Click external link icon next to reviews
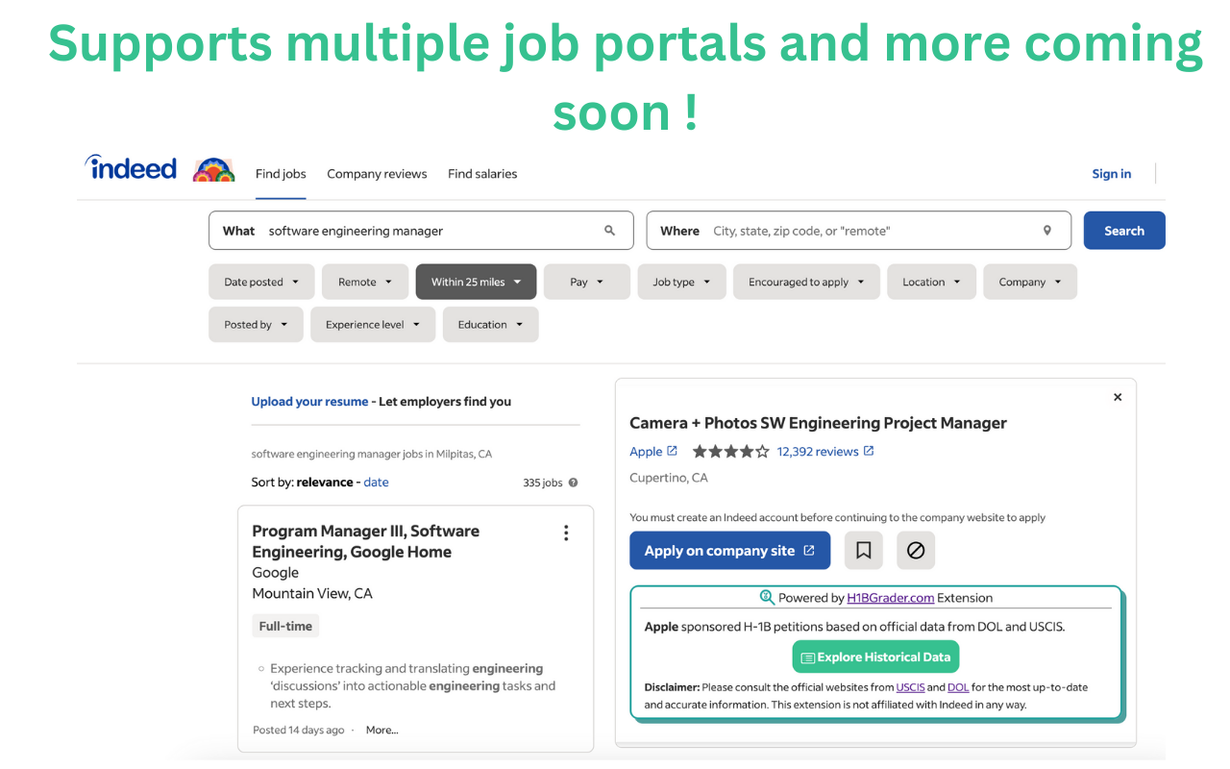 pyautogui.click(x=869, y=451)
